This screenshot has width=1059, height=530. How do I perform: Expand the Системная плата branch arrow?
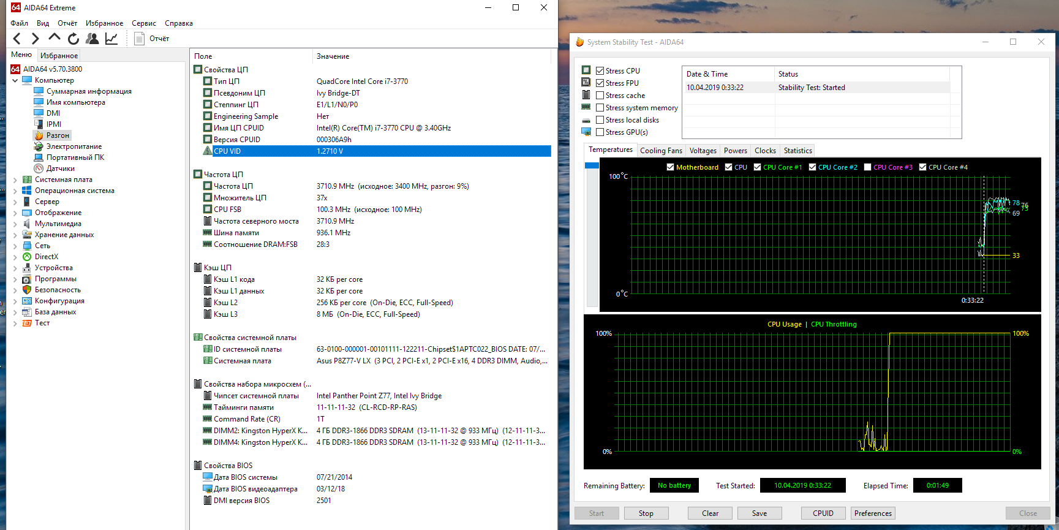[x=15, y=180]
